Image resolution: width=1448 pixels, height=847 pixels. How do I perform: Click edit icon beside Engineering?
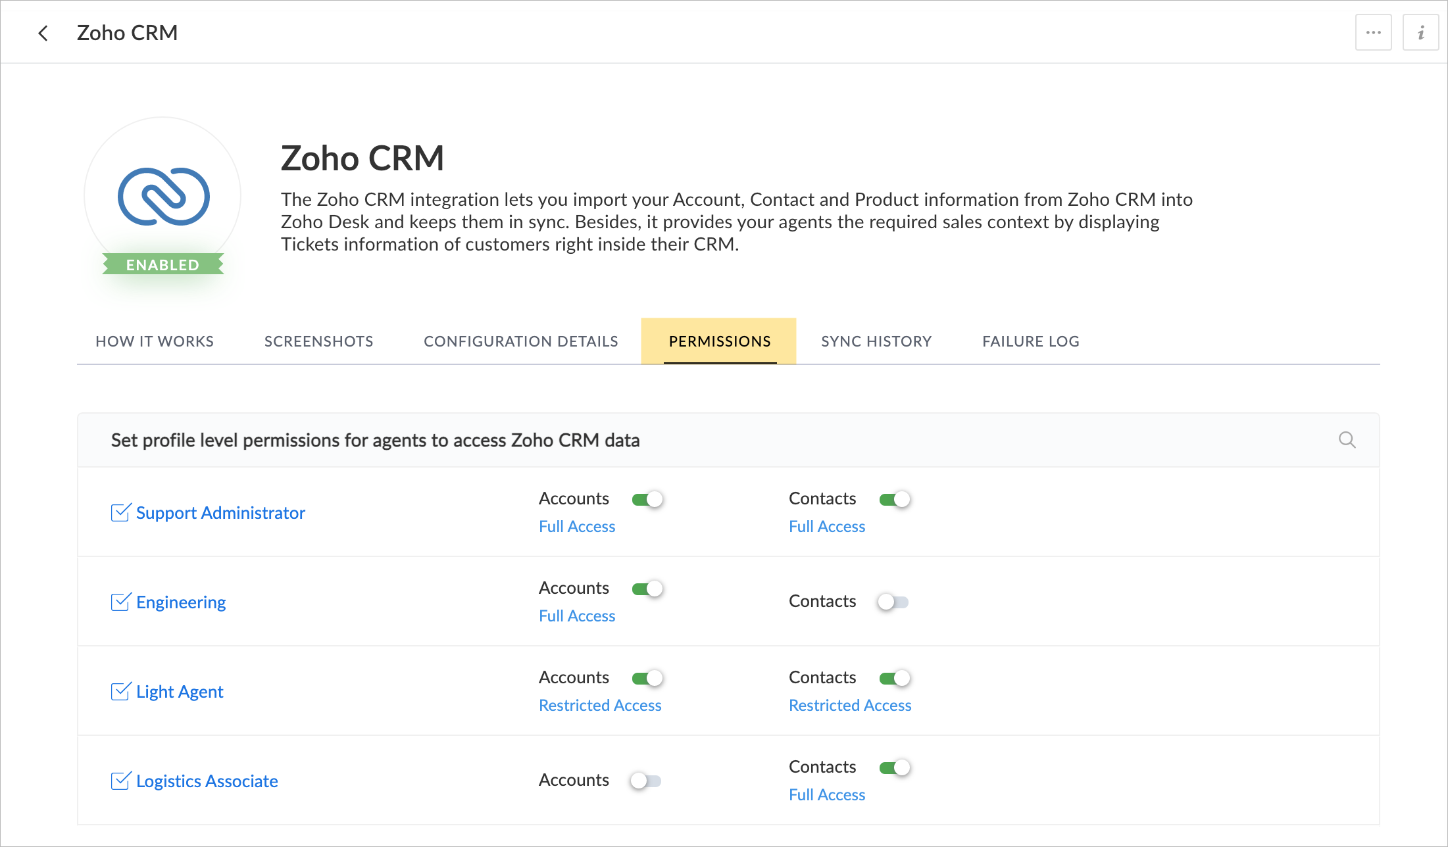(x=120, y=602)
